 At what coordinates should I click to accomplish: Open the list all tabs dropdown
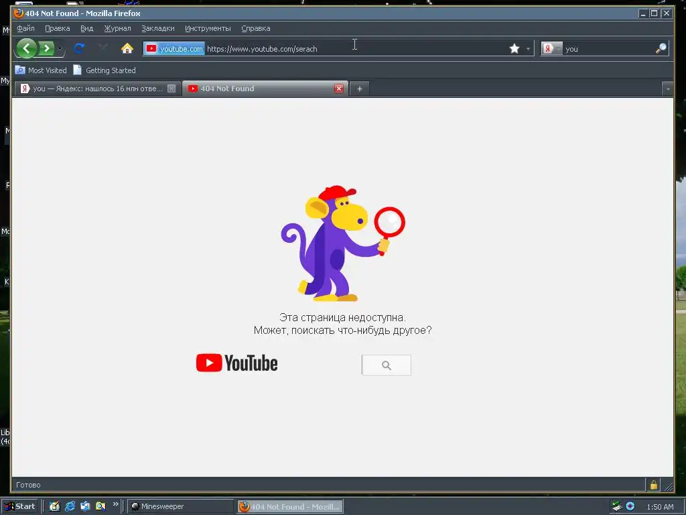coord(668,89)
